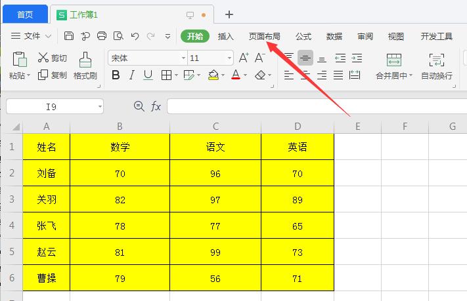Activate the Format Painter brush
The height and width of the screenshot is (301, 467).
click(x=85, y=60)
